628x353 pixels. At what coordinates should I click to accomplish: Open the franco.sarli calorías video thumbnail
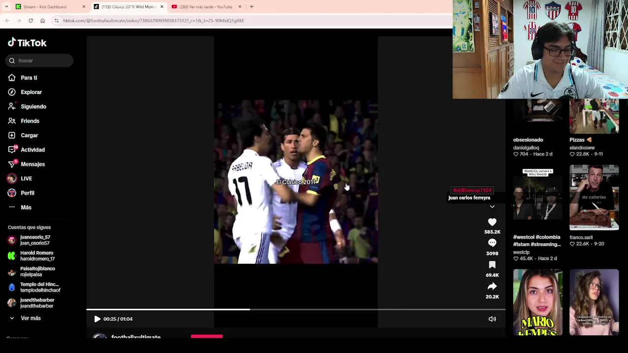[x=594, y=198]
